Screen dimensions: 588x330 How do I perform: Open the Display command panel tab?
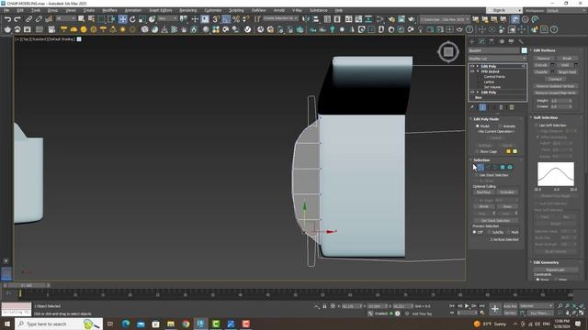pyautogui.click(x=511, y=41)
